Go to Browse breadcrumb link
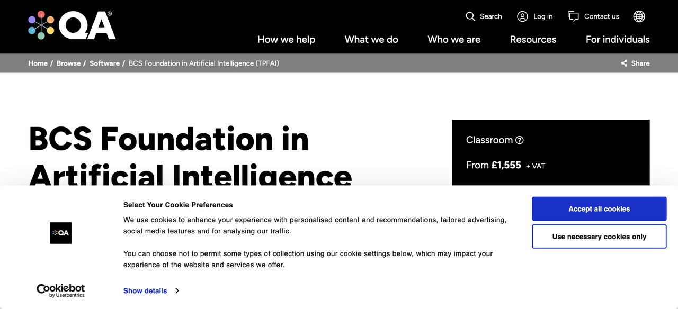Screen dimensions: 678x309 coord(69,63)
